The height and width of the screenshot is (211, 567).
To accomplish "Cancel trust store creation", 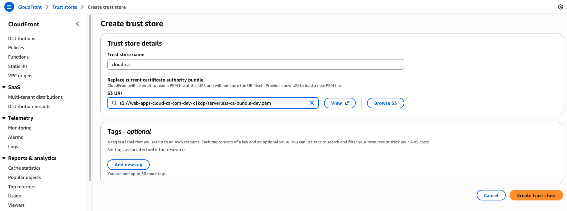I will (x=491, y=195).
